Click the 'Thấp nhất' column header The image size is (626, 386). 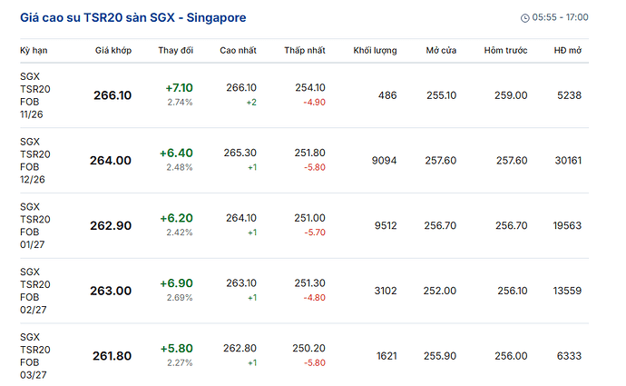(x=305, y=50)
